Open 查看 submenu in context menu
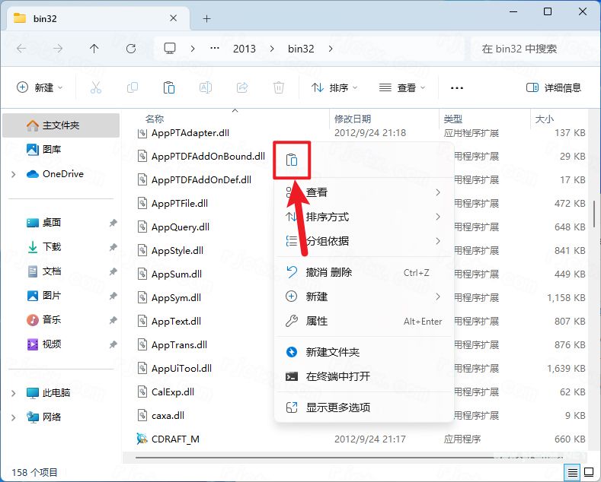The width and height of the screenshot is (601, 482). click(364, 192)
